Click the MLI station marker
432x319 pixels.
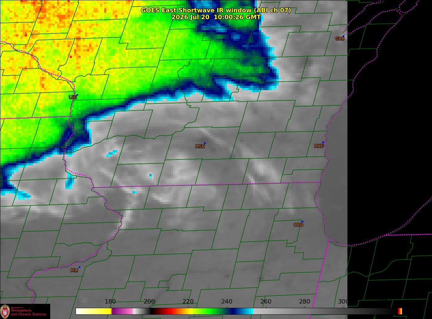79,267
